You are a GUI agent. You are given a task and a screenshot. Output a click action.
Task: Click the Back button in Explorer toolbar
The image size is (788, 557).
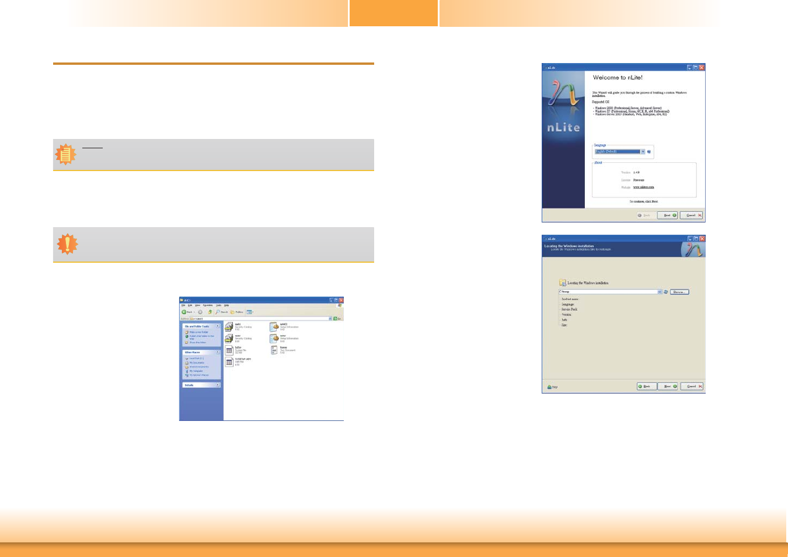click(x=188, y=312)
